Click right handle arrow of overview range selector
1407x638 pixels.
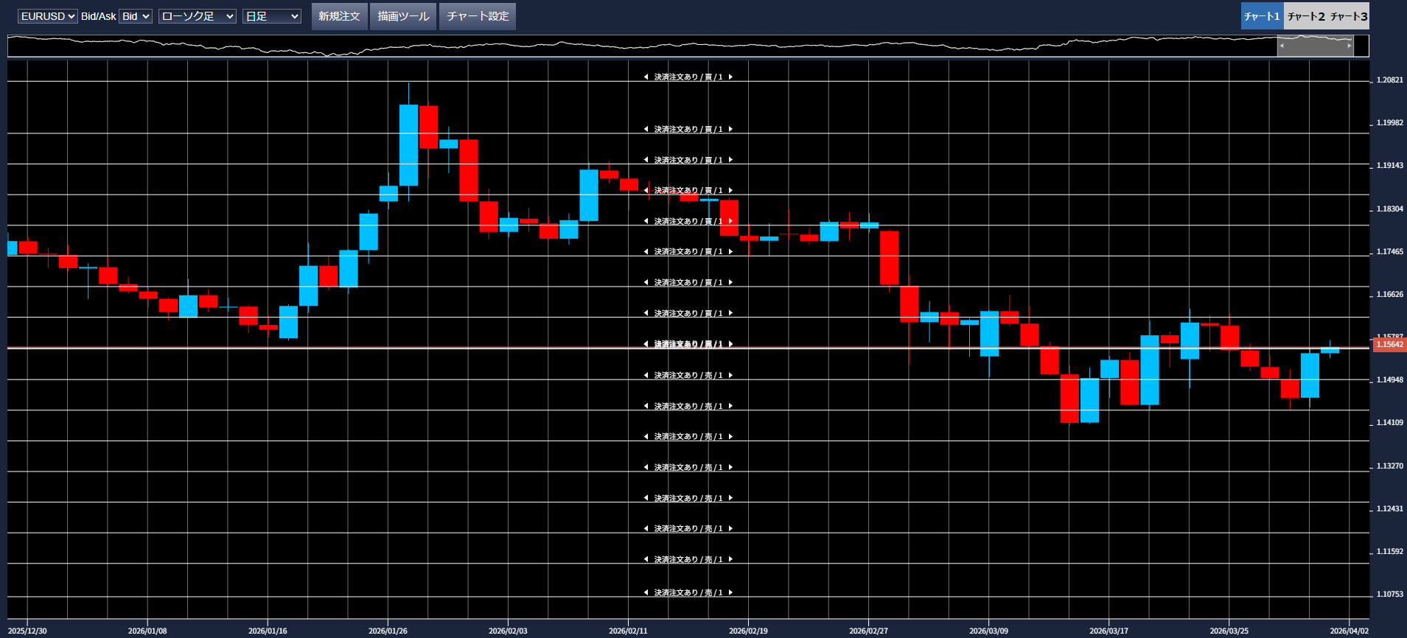pyautogui.click(x=1350, y=46)
